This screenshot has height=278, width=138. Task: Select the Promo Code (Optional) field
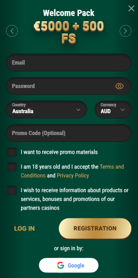pos(69,133)
